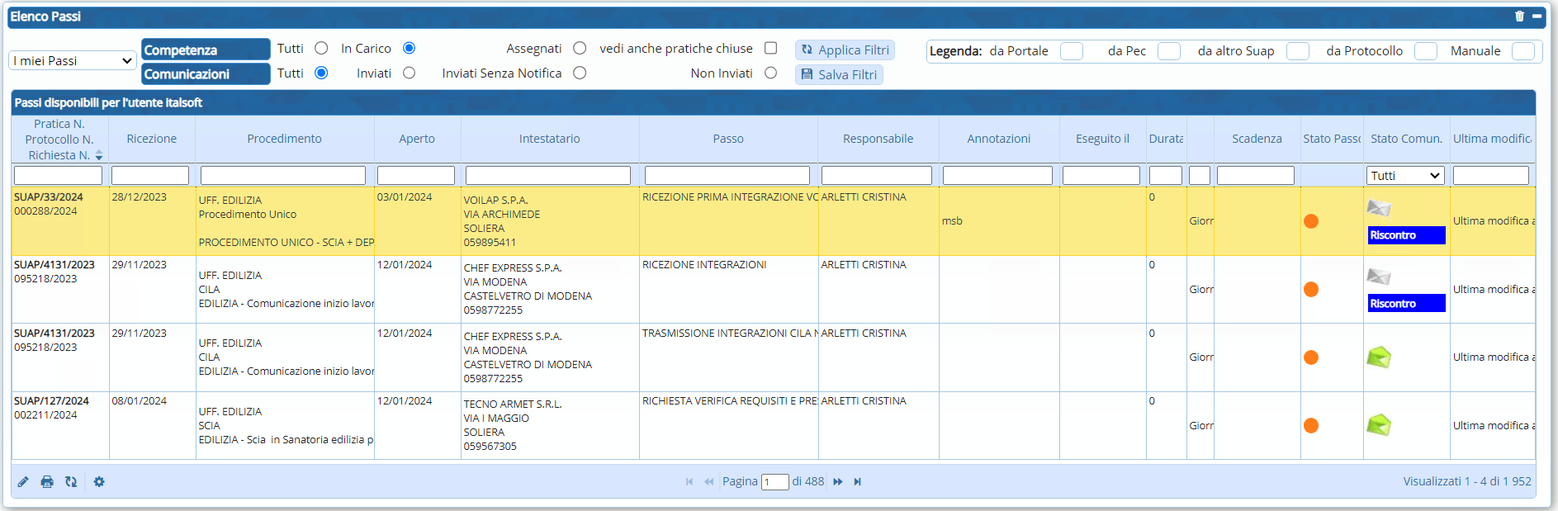
Task: Click the trash icon in Elenco Passi header
Action: (1519, 17)
